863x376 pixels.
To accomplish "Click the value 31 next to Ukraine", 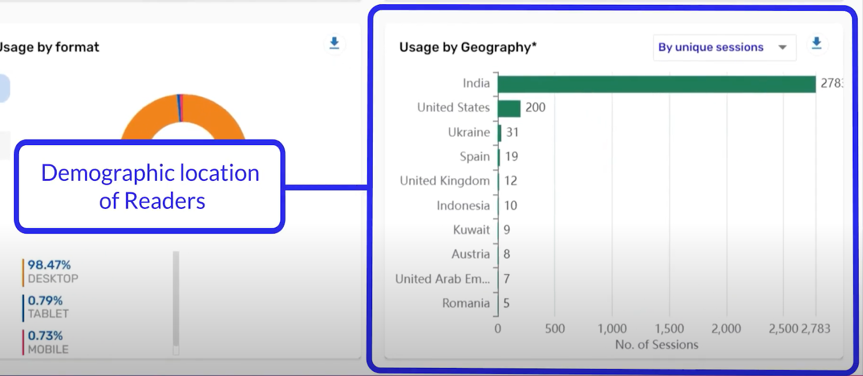I will tap(512, 132).
